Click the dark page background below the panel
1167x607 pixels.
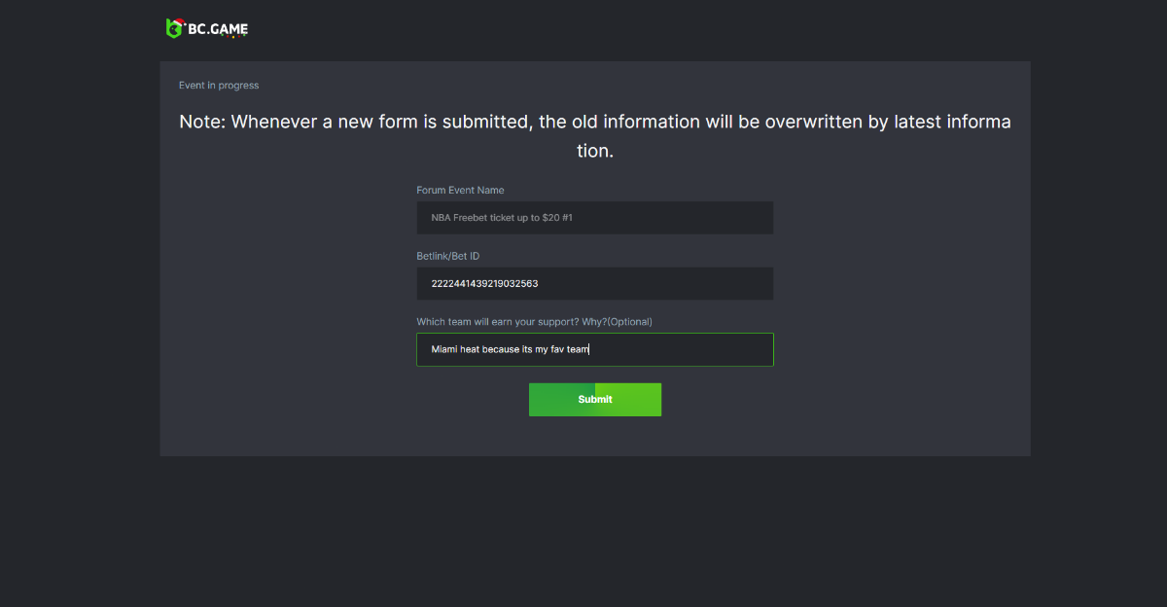[x=583, y=535]
